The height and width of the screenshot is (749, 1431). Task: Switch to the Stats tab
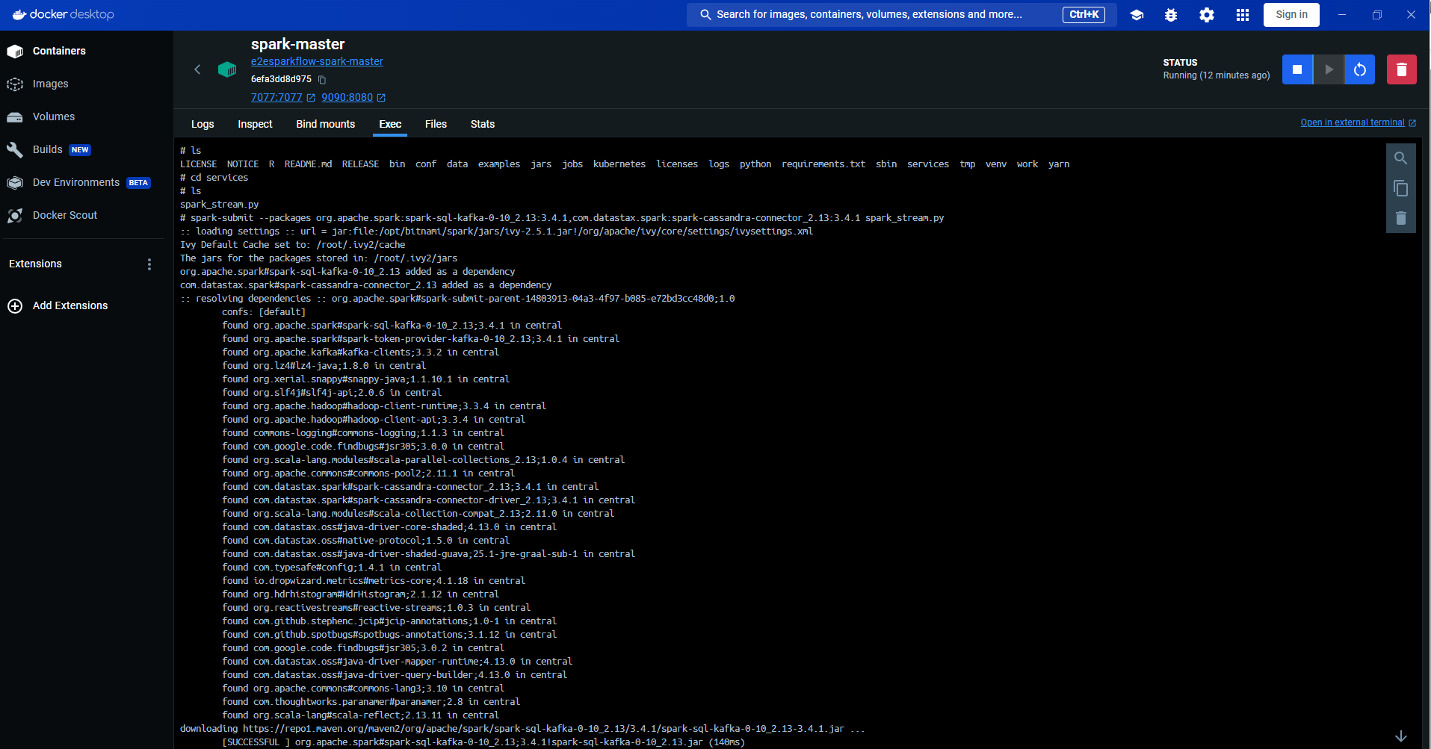pyautogui.click(x=483, y=124)
